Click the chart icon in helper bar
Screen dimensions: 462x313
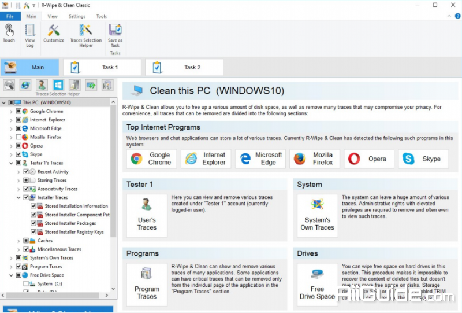[x=74, y=85]
